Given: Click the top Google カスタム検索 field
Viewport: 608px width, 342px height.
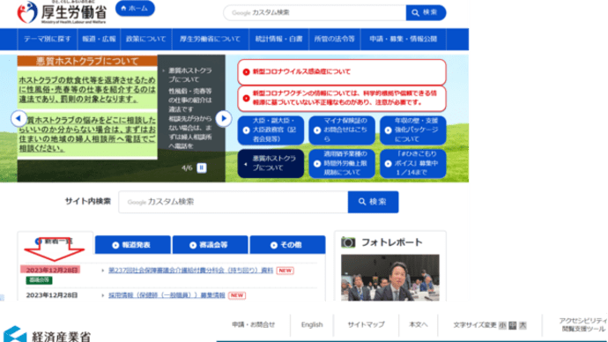Looking at the screenshot, I should point(315,13).
